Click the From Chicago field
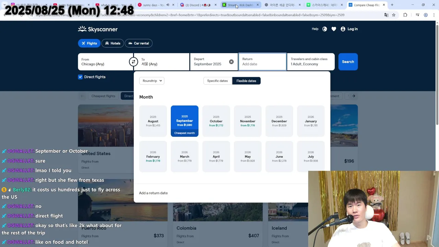The image size is (439, 247). 105,62
